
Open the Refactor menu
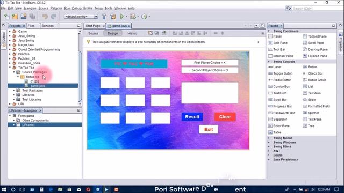click(56, 8)
